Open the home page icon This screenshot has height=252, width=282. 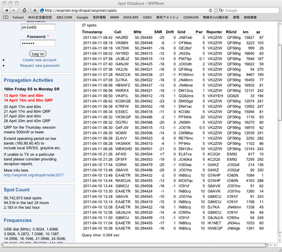pos(24,10)
